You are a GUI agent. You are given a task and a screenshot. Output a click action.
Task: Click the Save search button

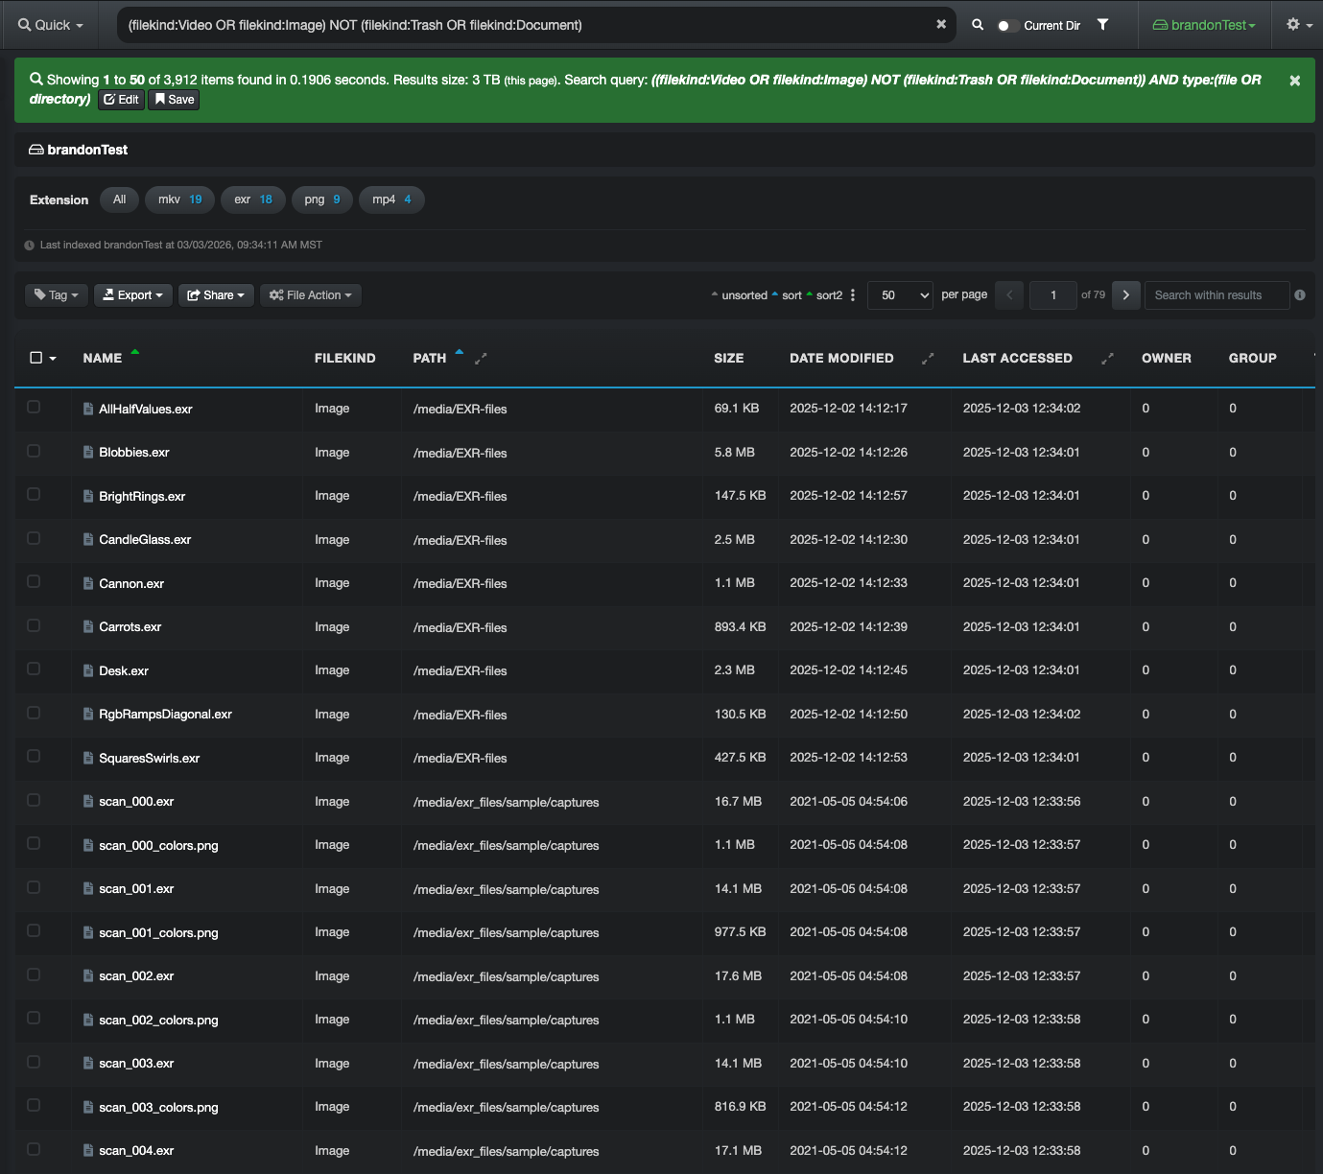(175, 100)
